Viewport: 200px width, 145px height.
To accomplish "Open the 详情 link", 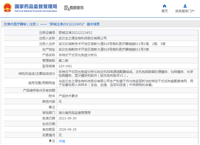I will (62, 141).
